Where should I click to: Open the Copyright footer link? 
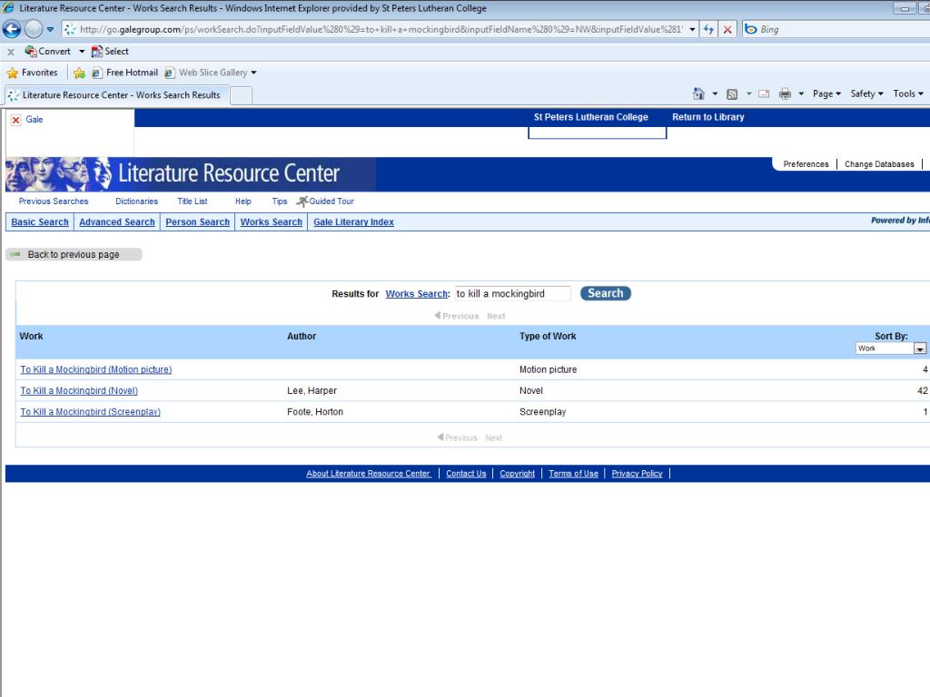tap(517, 474)
